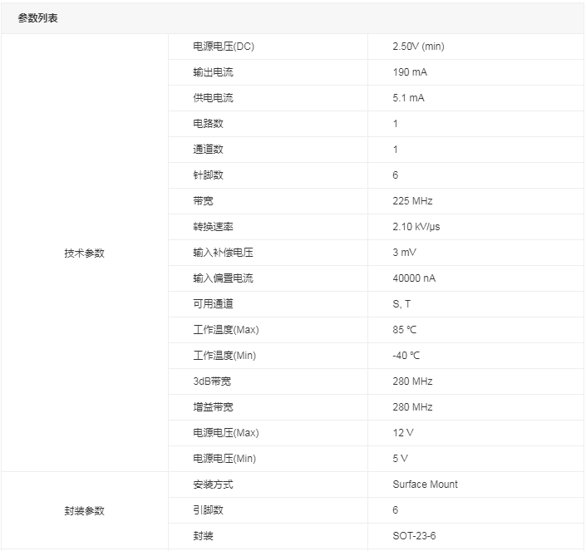Click the 电源电压(Max) label
Viewport: 586px width, 551px height.
pyautogui.click(x=226, y=433)
